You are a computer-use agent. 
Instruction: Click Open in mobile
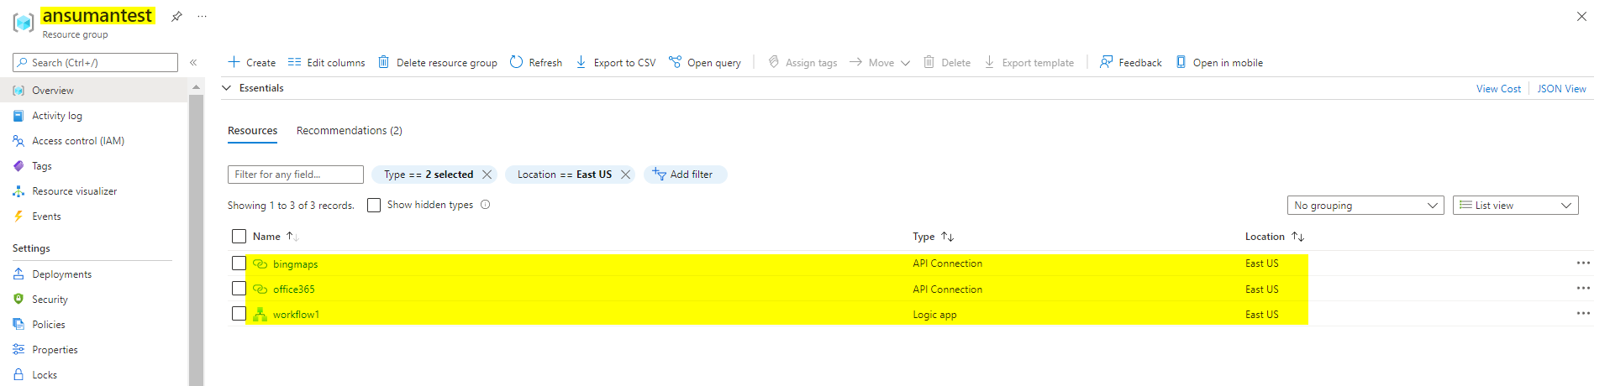[x=1219, y=62]
